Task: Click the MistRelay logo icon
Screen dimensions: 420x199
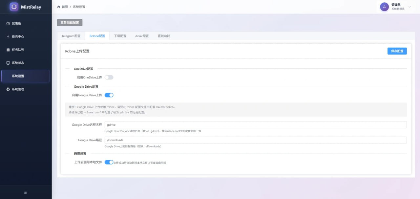Action: (x=14, y=7)
